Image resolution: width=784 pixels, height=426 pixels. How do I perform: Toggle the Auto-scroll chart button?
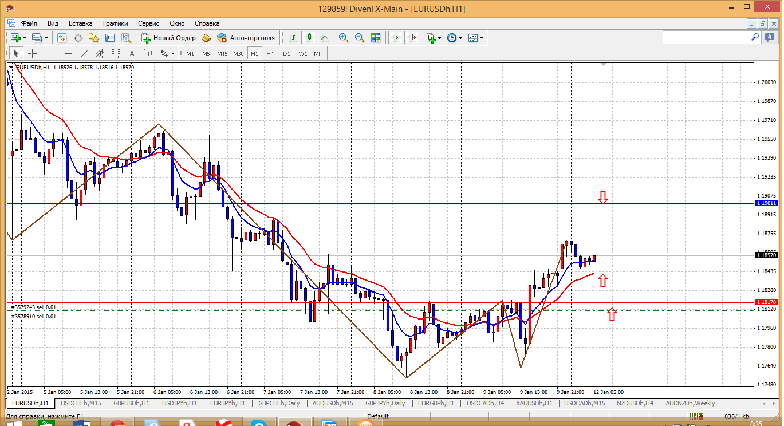[396, 38]
